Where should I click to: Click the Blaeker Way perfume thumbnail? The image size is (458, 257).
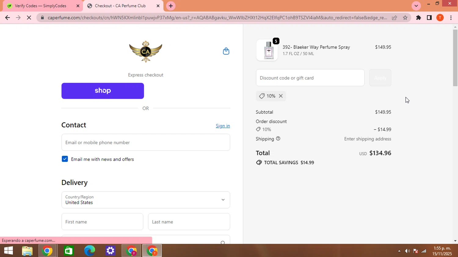click(267, 50)
